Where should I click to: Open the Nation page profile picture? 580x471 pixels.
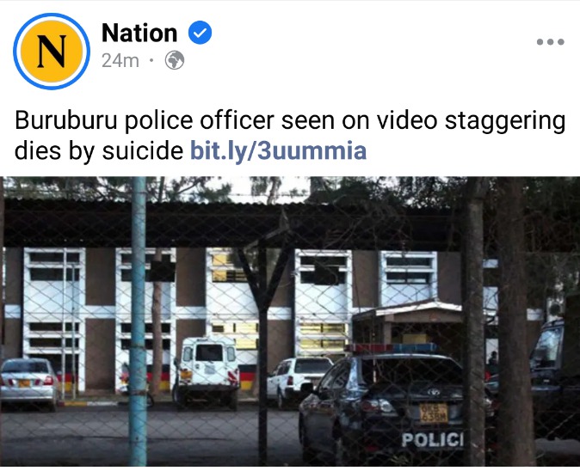click(x=52, y=52)
